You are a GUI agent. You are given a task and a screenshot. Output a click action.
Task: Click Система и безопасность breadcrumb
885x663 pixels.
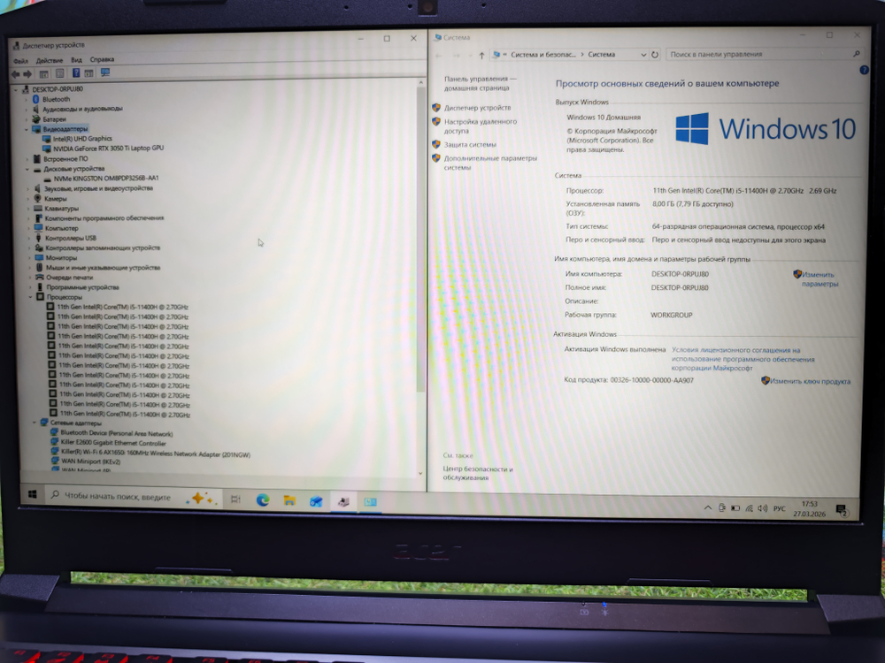[x=543, y=55]
